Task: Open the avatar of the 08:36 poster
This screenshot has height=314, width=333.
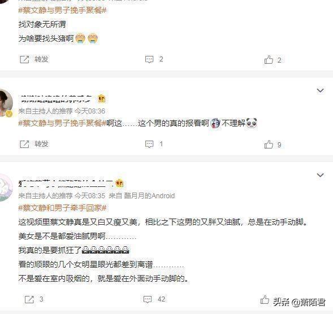Action: pos(6,103)
